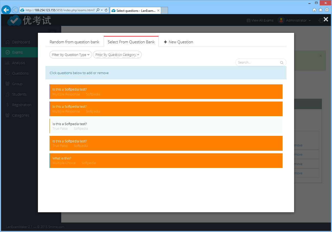Close the modal with the white X
The width and height of the screenshot is (332, 232).
pos(326,19)
